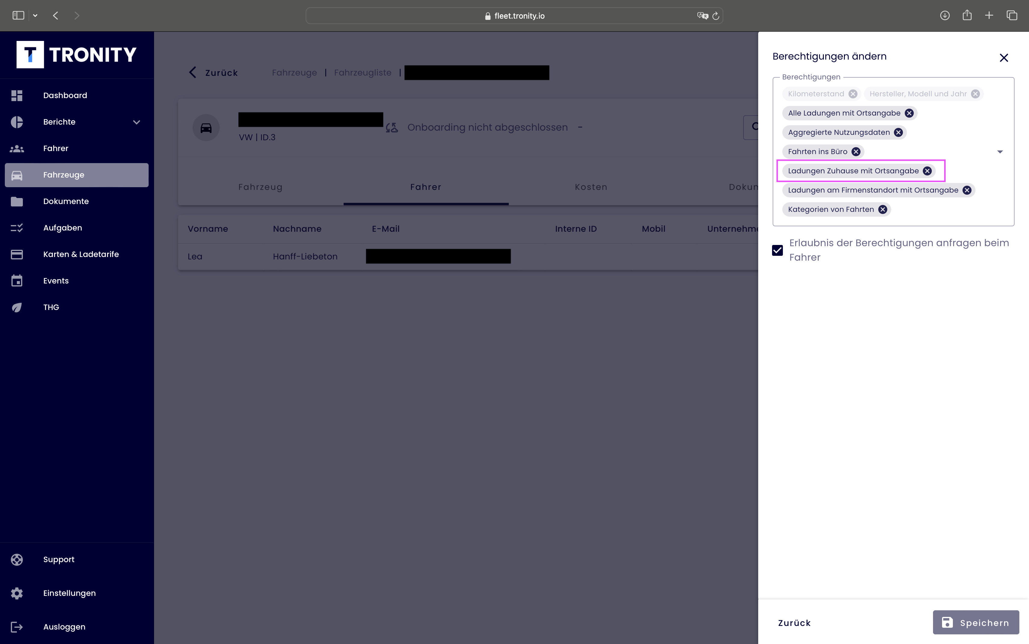The image size is (1029, 644).
Task: Click the THG leaf icon
Action: pyautogui.click(x=17, y=307)
